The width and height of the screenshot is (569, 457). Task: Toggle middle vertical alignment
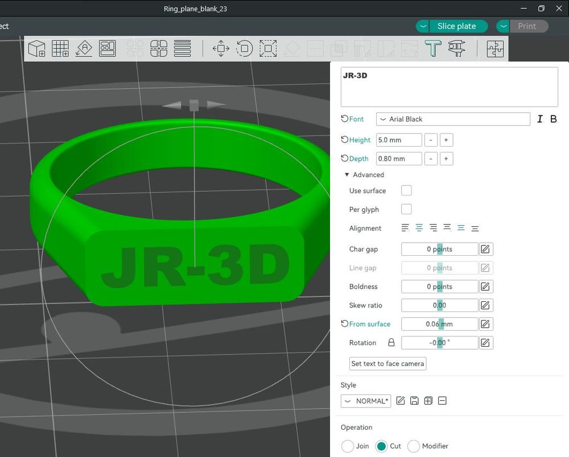point(461,228)
